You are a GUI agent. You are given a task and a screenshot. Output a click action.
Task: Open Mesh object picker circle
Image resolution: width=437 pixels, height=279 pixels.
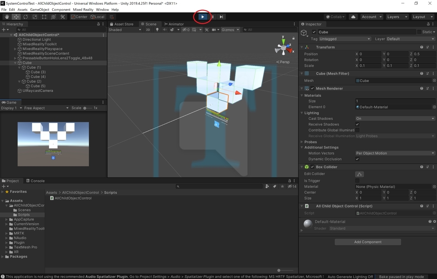coord(434,80)
